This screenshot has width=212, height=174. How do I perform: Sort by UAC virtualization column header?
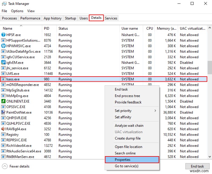click(x=192, y=28)
